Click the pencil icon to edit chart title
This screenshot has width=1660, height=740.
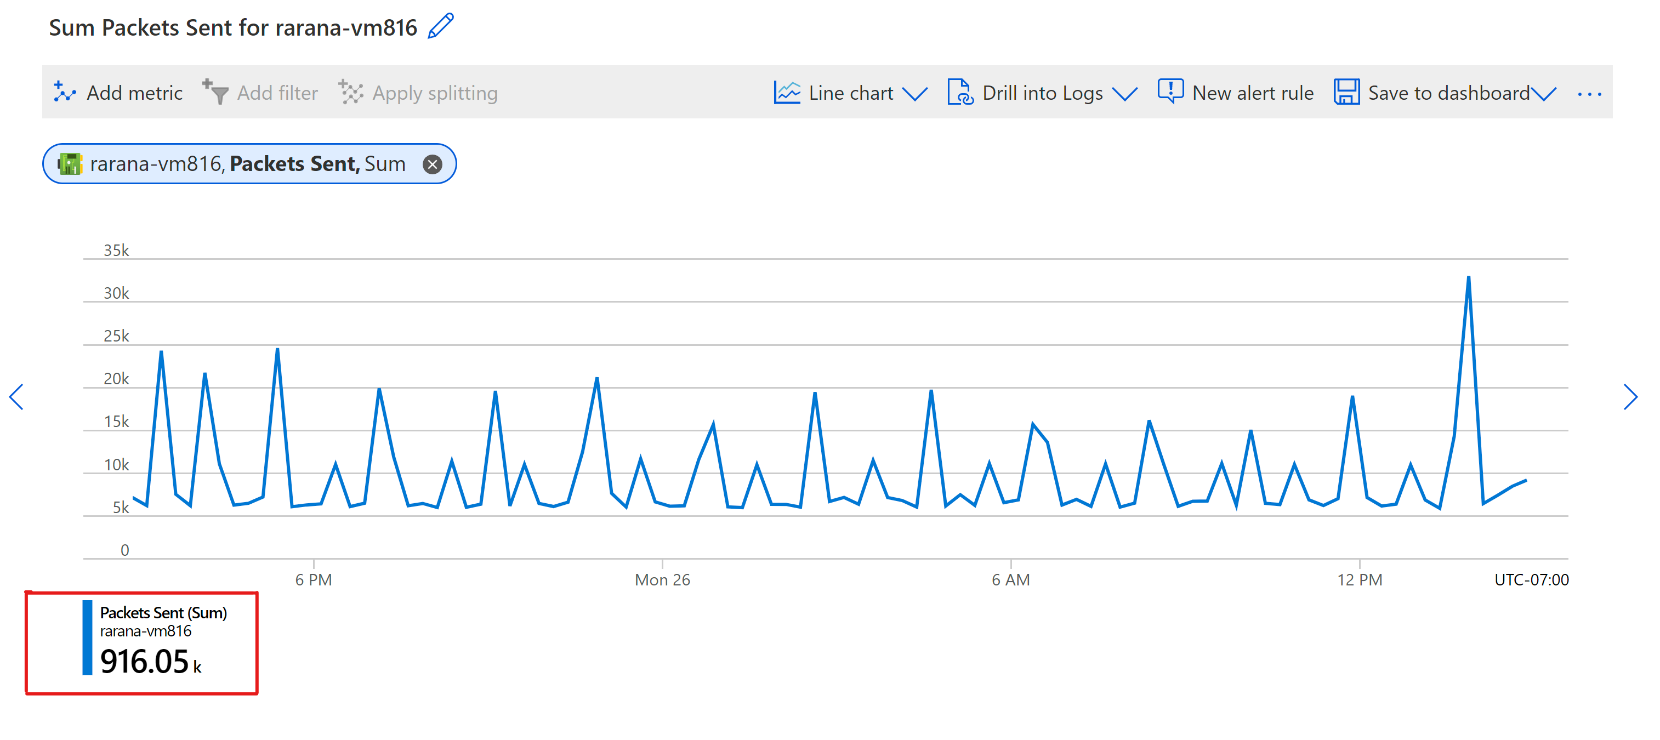(441, 26)
